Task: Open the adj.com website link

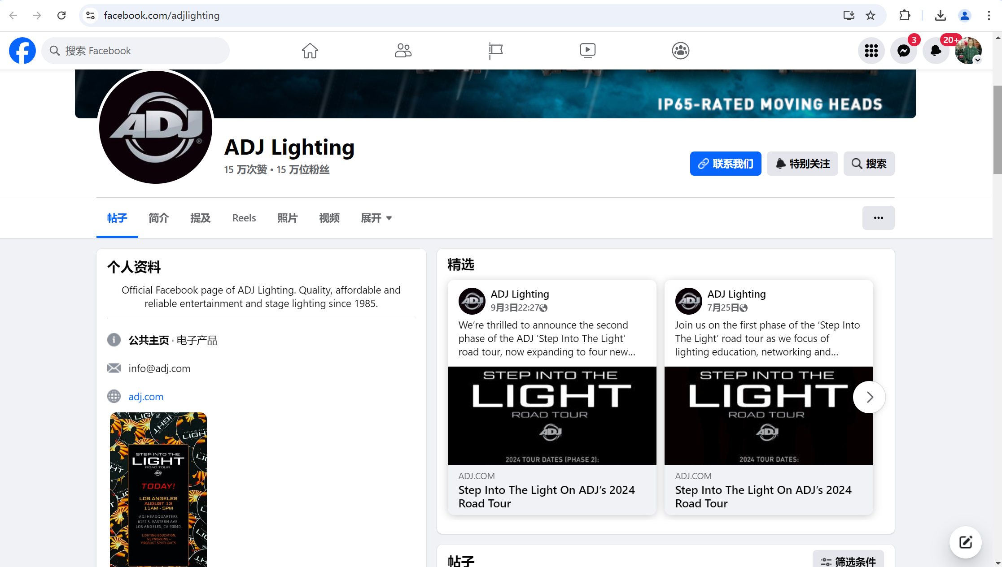Action: pos(146,397)
